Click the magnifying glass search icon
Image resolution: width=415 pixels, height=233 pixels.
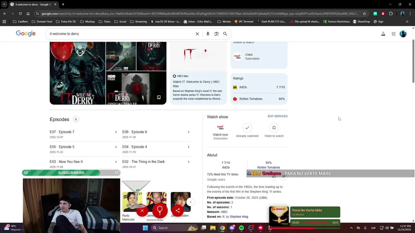(x=225, y=34)
